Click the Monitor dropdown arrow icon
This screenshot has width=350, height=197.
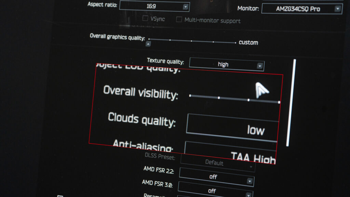click(338, 9)
